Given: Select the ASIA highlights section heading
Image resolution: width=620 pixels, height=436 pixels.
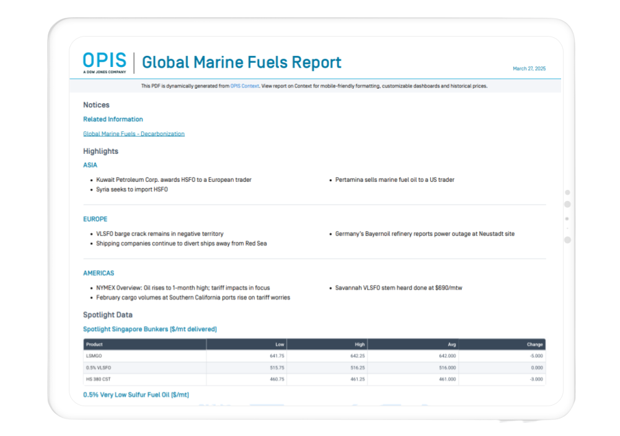Looking at the screenshot, I should 90,166.
